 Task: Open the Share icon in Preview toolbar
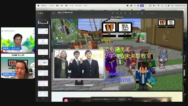[x=125, y=13]
